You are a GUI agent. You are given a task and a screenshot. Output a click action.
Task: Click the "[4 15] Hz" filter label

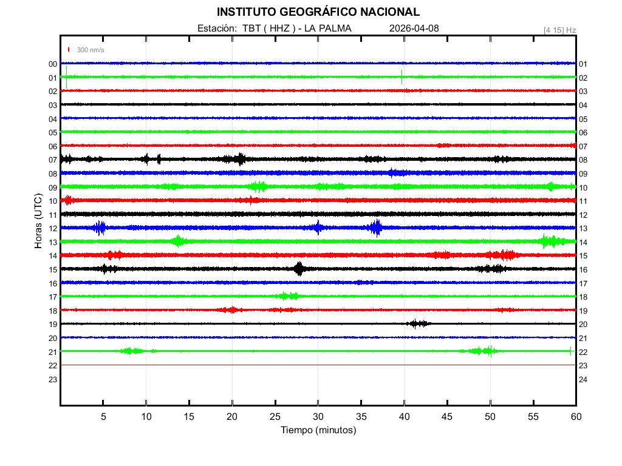559,30
